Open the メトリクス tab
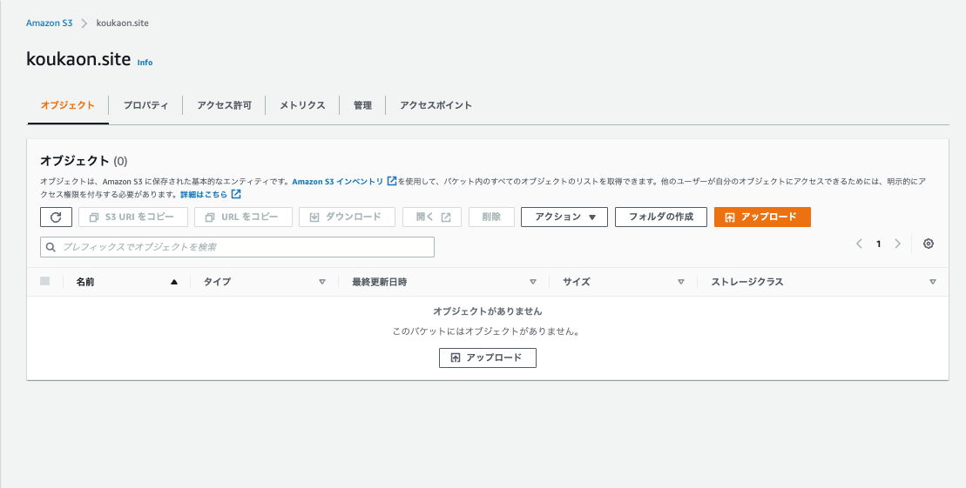 (x=302, y=105)
